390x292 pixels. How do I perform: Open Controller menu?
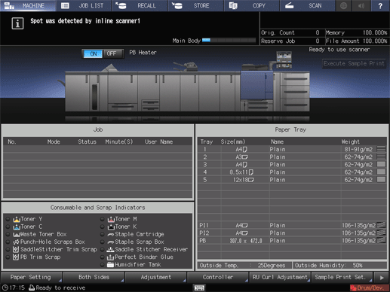click(218, 277)
